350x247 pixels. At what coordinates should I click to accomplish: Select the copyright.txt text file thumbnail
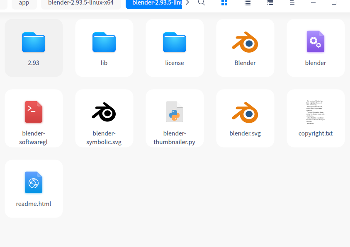pyautogui.click(x=316, y=112)
